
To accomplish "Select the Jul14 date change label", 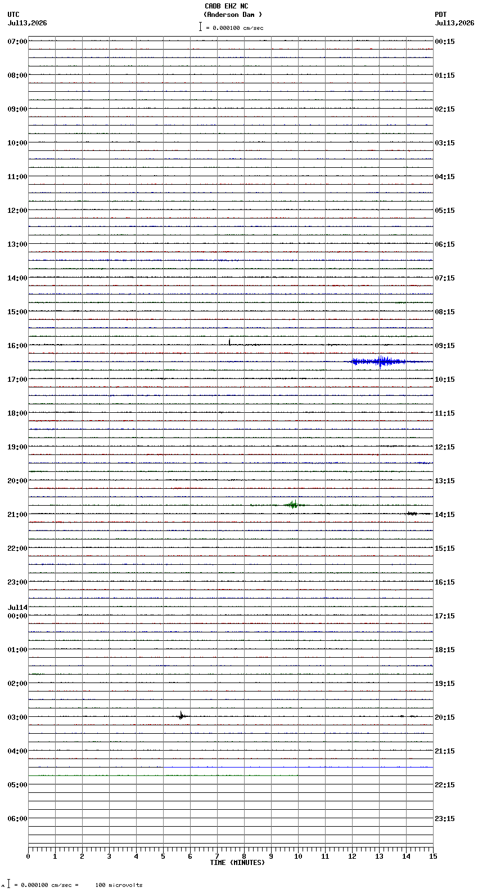I will tap(17, 608).
